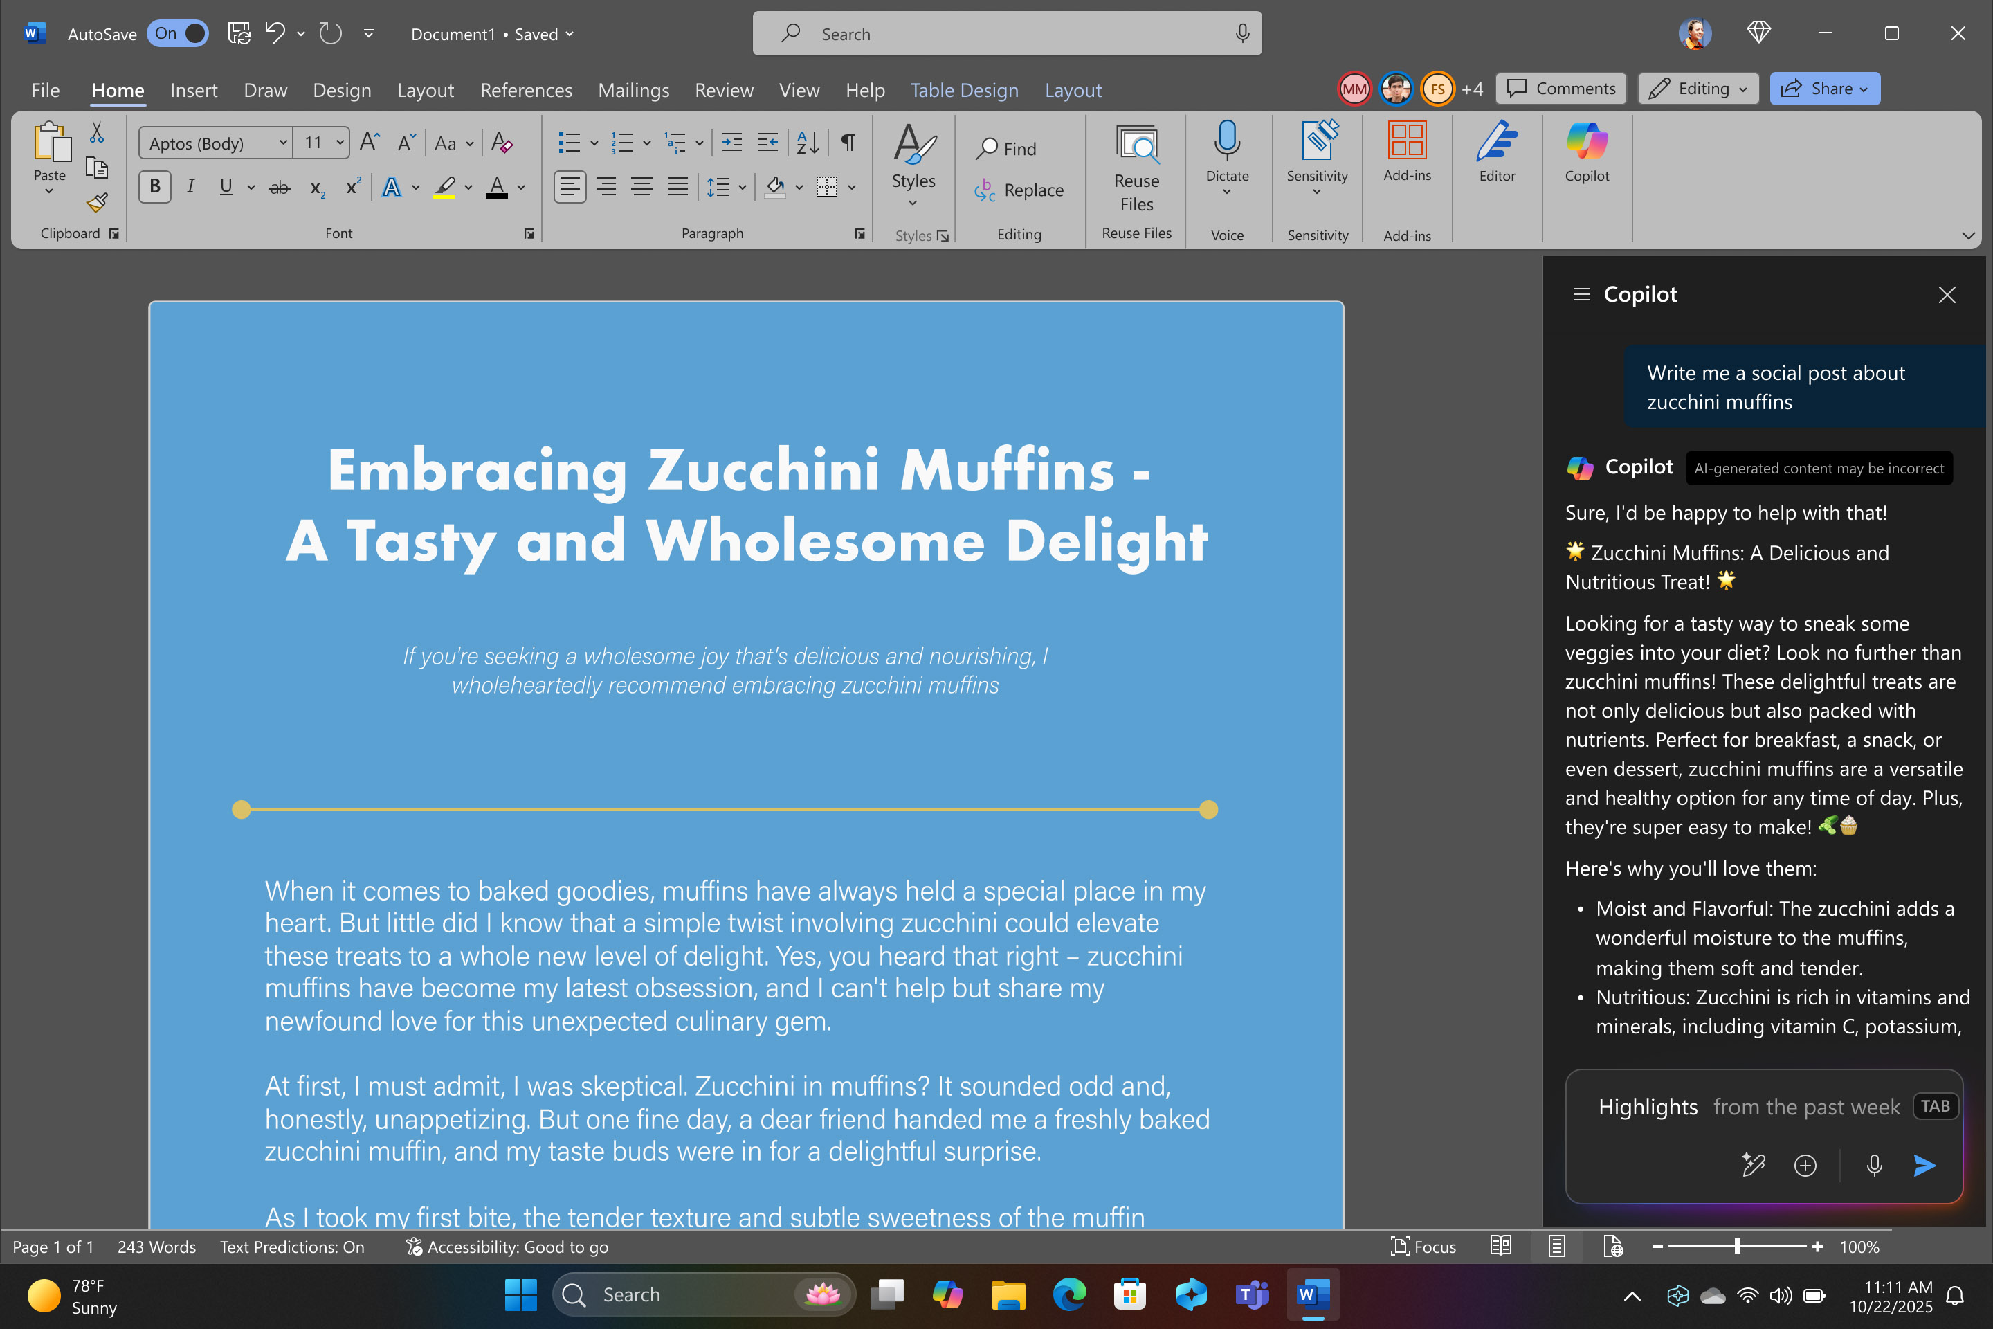Toggle Italic formatting button
Viewport: 1993px width, 1329px height.
tap(191, 186)
